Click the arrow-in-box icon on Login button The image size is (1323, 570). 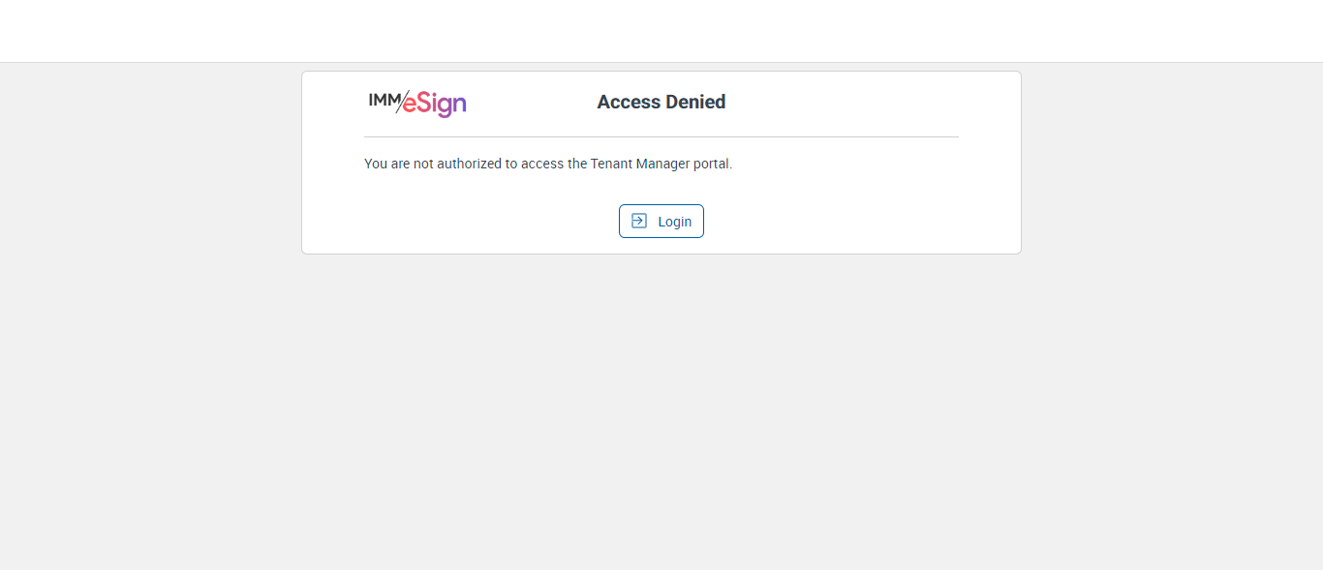(638, 221)
